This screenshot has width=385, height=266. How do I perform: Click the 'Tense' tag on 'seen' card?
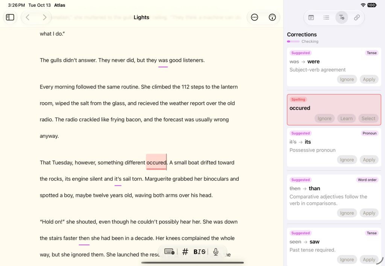(371, 233)
